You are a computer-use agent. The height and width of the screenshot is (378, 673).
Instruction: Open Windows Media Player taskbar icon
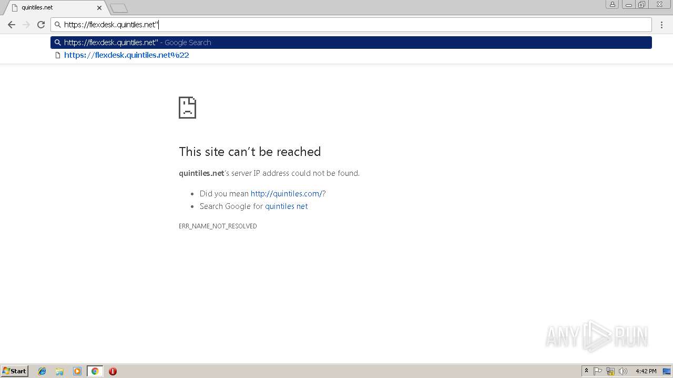tap(77, 371)
